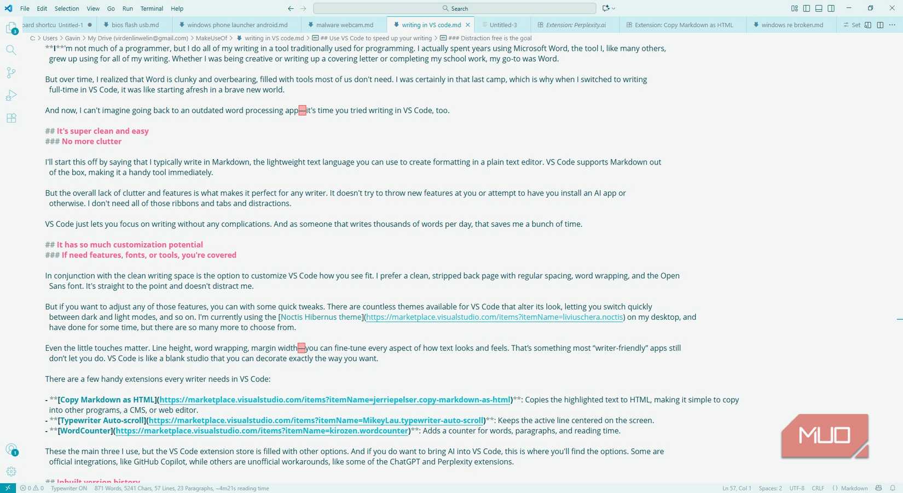Click the remote window status icon
Screen dimensions: 903x493
point(8,488)
